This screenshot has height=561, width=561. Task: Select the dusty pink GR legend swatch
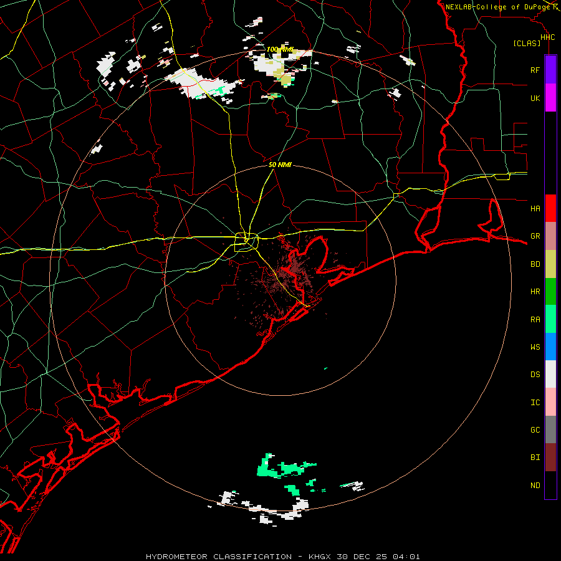coord(550,236)
